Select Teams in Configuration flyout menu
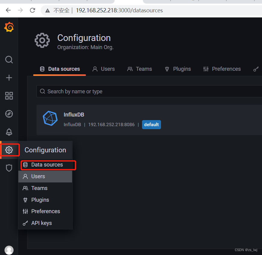 [45, 188]
